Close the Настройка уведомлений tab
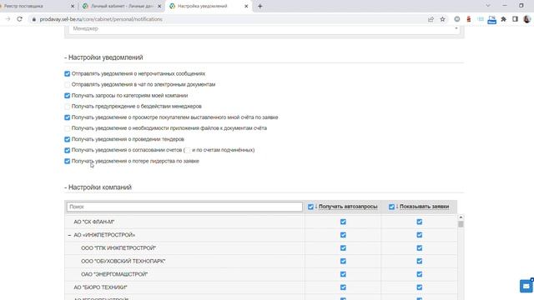534x300 pixels. 246,6
